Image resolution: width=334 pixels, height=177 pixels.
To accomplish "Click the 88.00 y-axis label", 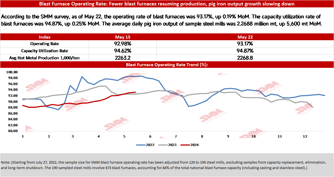I will pyautogui.click(x=12, y=108).
